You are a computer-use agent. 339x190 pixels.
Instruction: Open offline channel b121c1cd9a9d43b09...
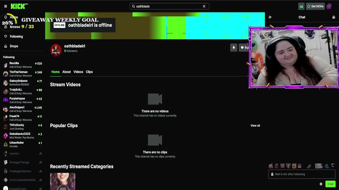pyautogui.click(x=23, y=180)
